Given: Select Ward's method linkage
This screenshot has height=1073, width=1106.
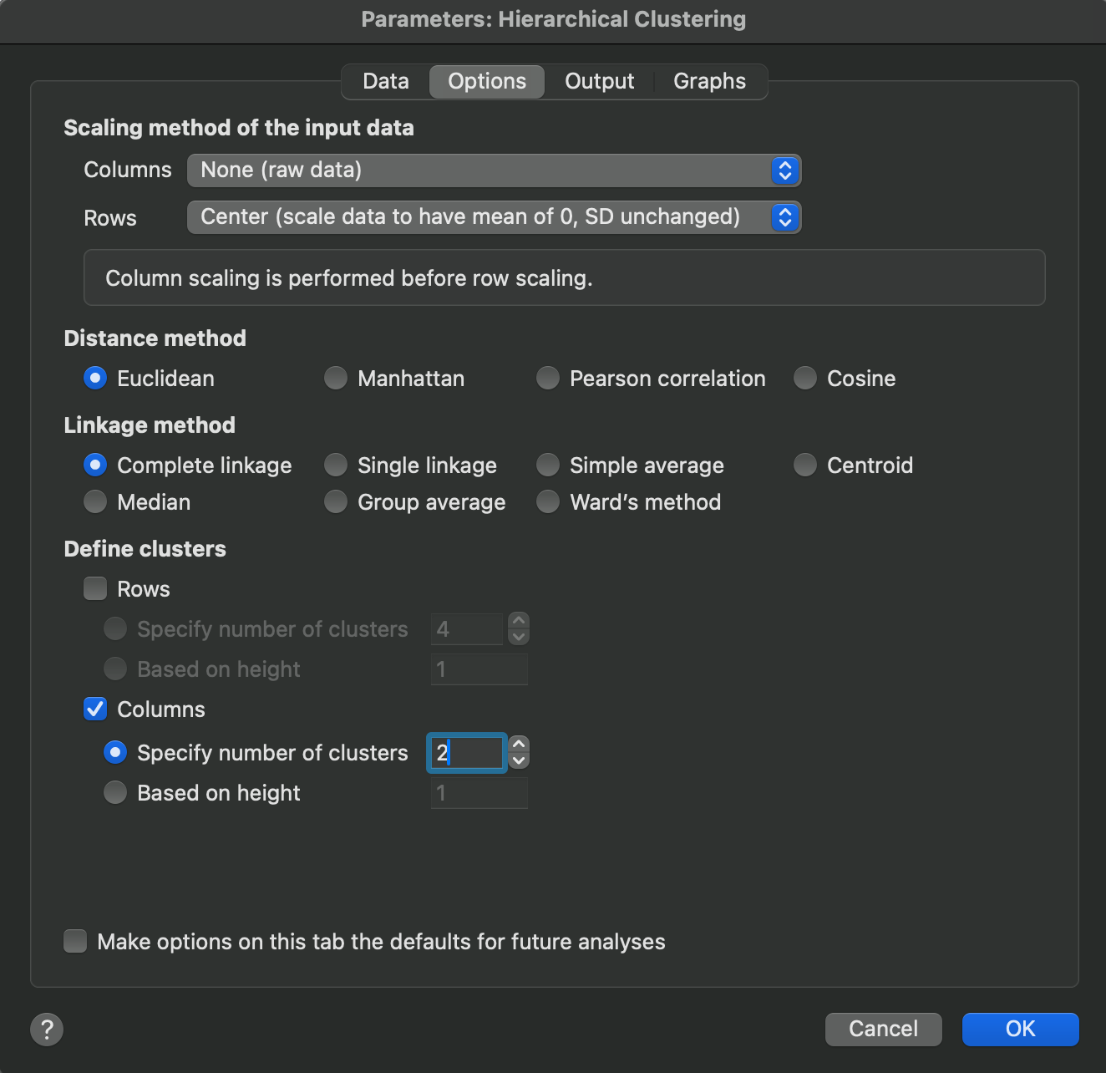Looking at the screenshot, I should point(548,502).
